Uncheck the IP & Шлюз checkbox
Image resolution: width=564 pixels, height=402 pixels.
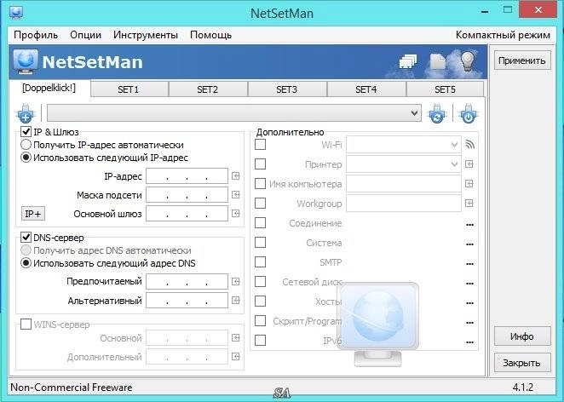(26, 132)
